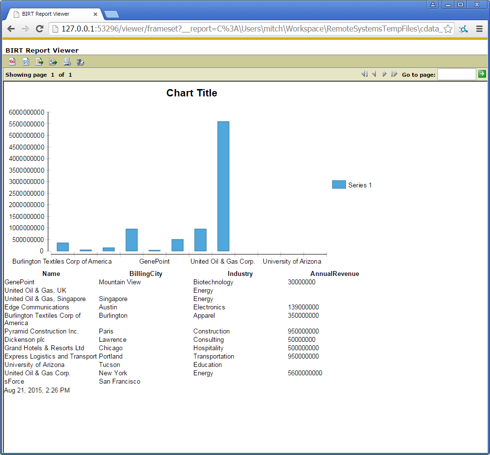490x455 pixels.
Task: Go to the next page arrow
Action: tap(385, 74)
